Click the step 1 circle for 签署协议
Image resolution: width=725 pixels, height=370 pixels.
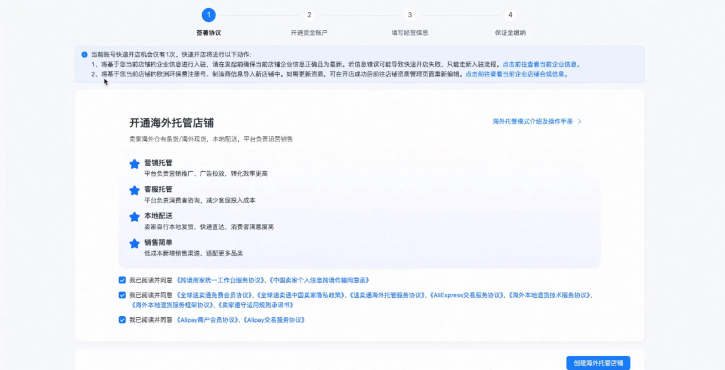pyautogui.click(x=208, y=15)
